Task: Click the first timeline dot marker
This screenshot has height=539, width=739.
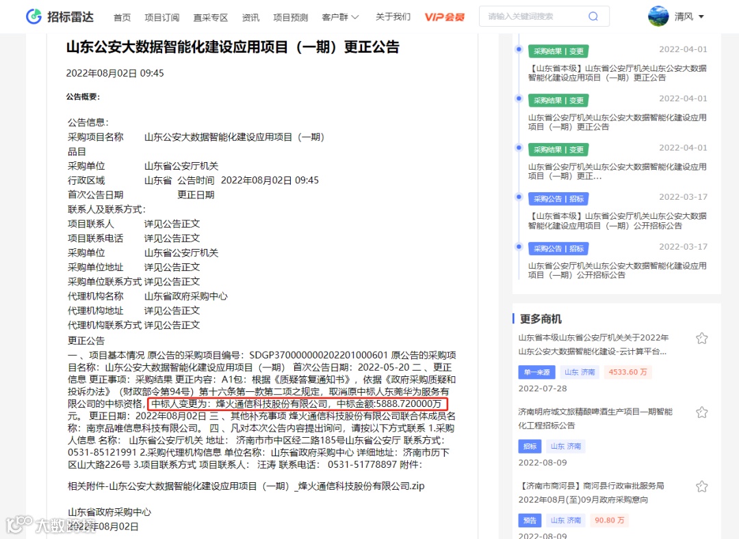Action: 519,49
